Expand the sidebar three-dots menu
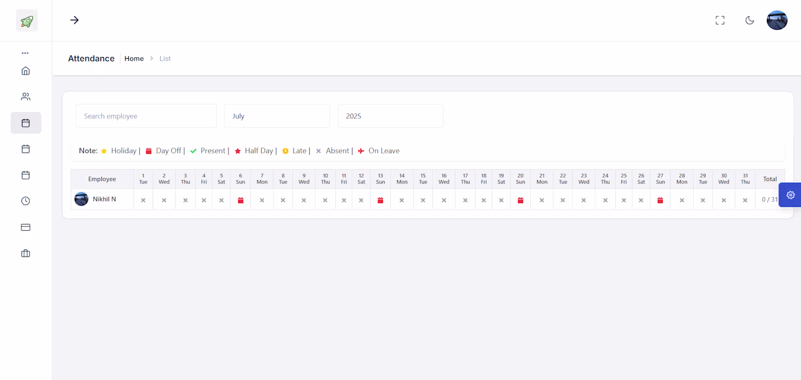Screen dimensions: 801x380 pos(25,53)
